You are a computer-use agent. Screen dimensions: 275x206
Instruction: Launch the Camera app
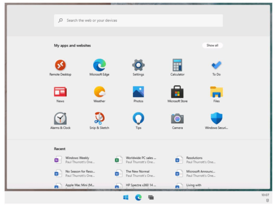click(x=177, y=119)
